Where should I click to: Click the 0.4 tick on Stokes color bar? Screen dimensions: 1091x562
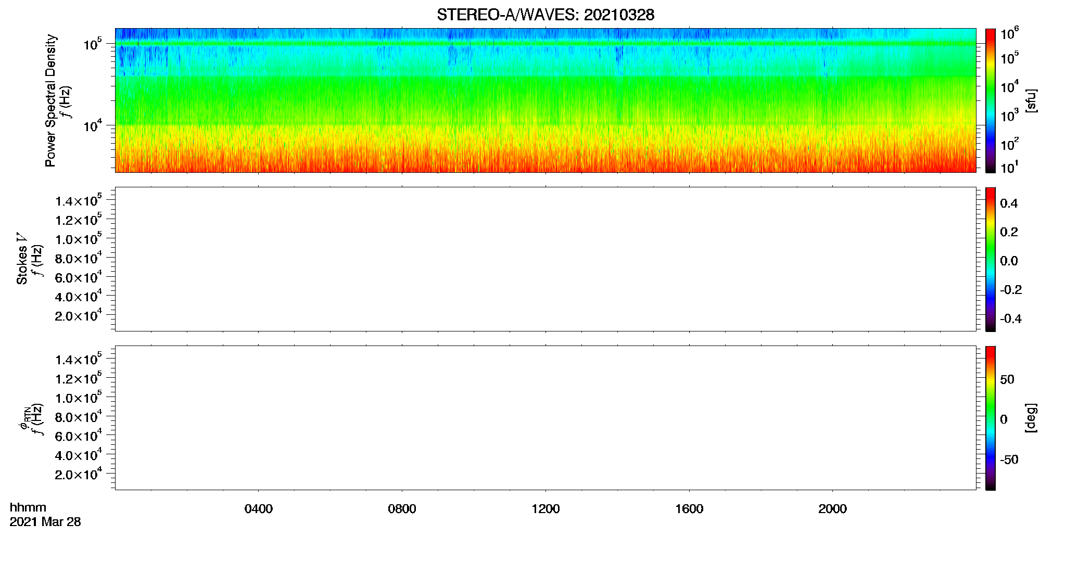(1009, 203)
